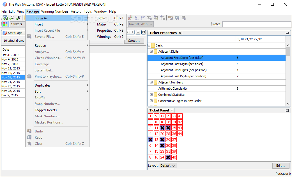292x177 pixels.
Task: Toggle number 25 in Ticket Panel
Action: tap(168, 116)
